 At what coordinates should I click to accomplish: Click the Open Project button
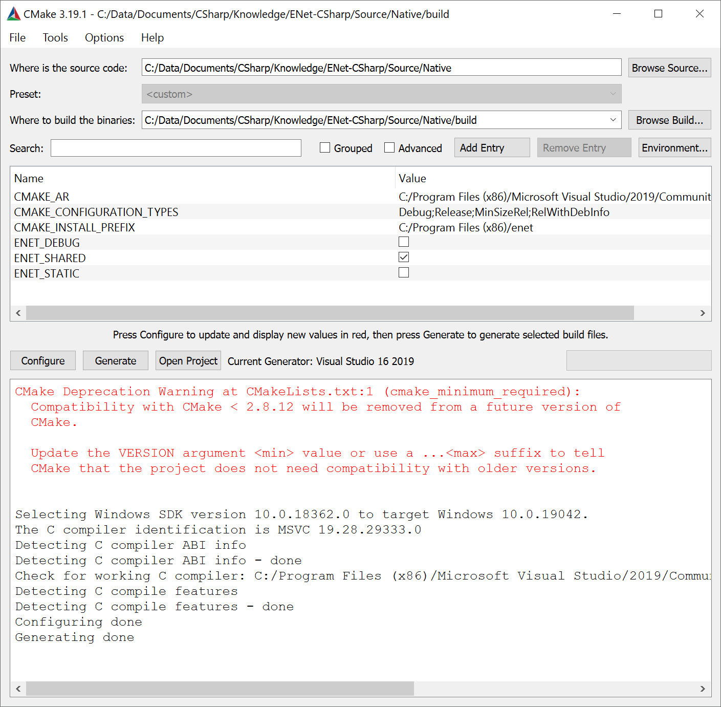coord(188,360)
